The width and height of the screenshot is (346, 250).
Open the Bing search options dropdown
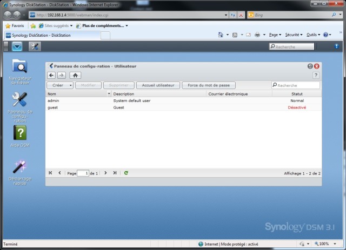(x=340, y=15)
